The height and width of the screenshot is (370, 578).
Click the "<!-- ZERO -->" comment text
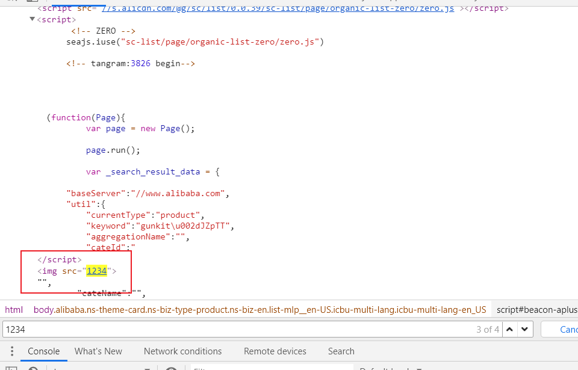[x=103, y=31]
